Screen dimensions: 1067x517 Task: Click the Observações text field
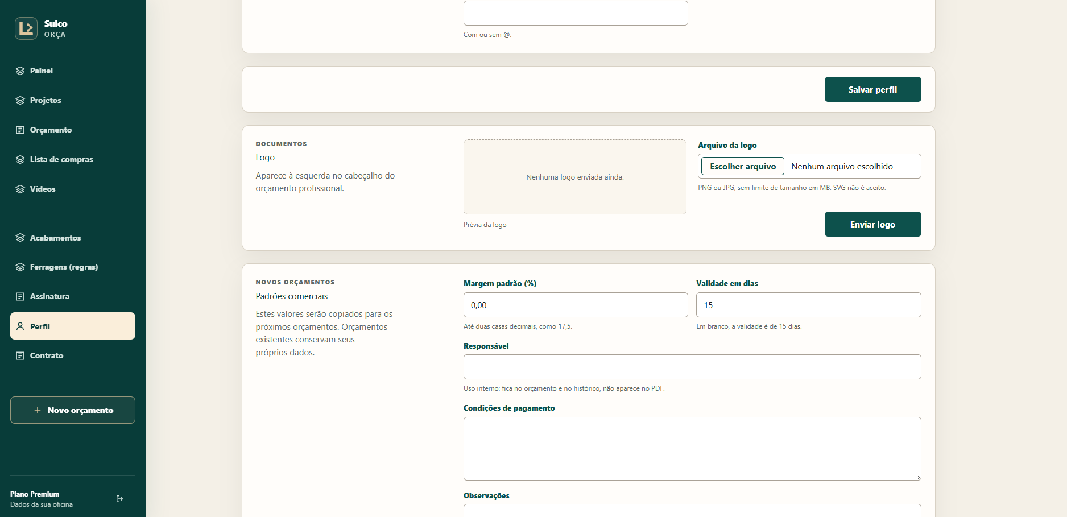(692, 511)
